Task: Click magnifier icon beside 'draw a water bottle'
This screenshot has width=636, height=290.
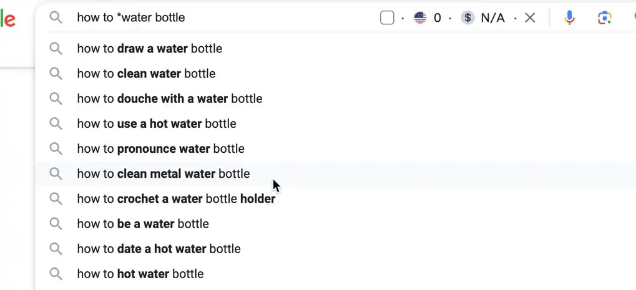Action: [56, 49]
